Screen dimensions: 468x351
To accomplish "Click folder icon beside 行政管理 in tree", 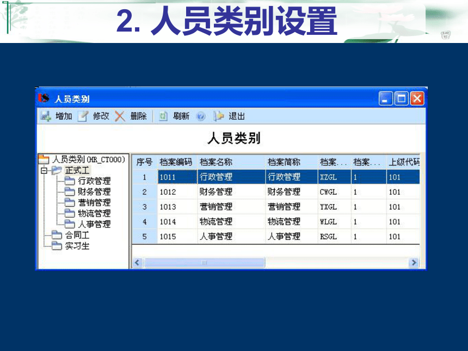I will [x=70, y=181].
